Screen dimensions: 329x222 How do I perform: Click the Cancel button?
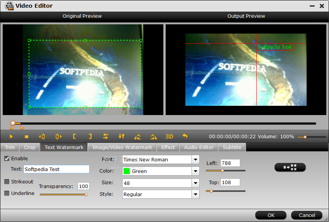click(x=307, y=215)
